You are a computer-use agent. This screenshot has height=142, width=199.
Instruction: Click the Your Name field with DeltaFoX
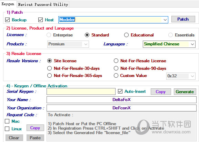121,100
